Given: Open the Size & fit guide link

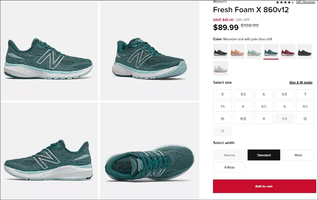Looking at the screenshot, I should pos(301,82).
